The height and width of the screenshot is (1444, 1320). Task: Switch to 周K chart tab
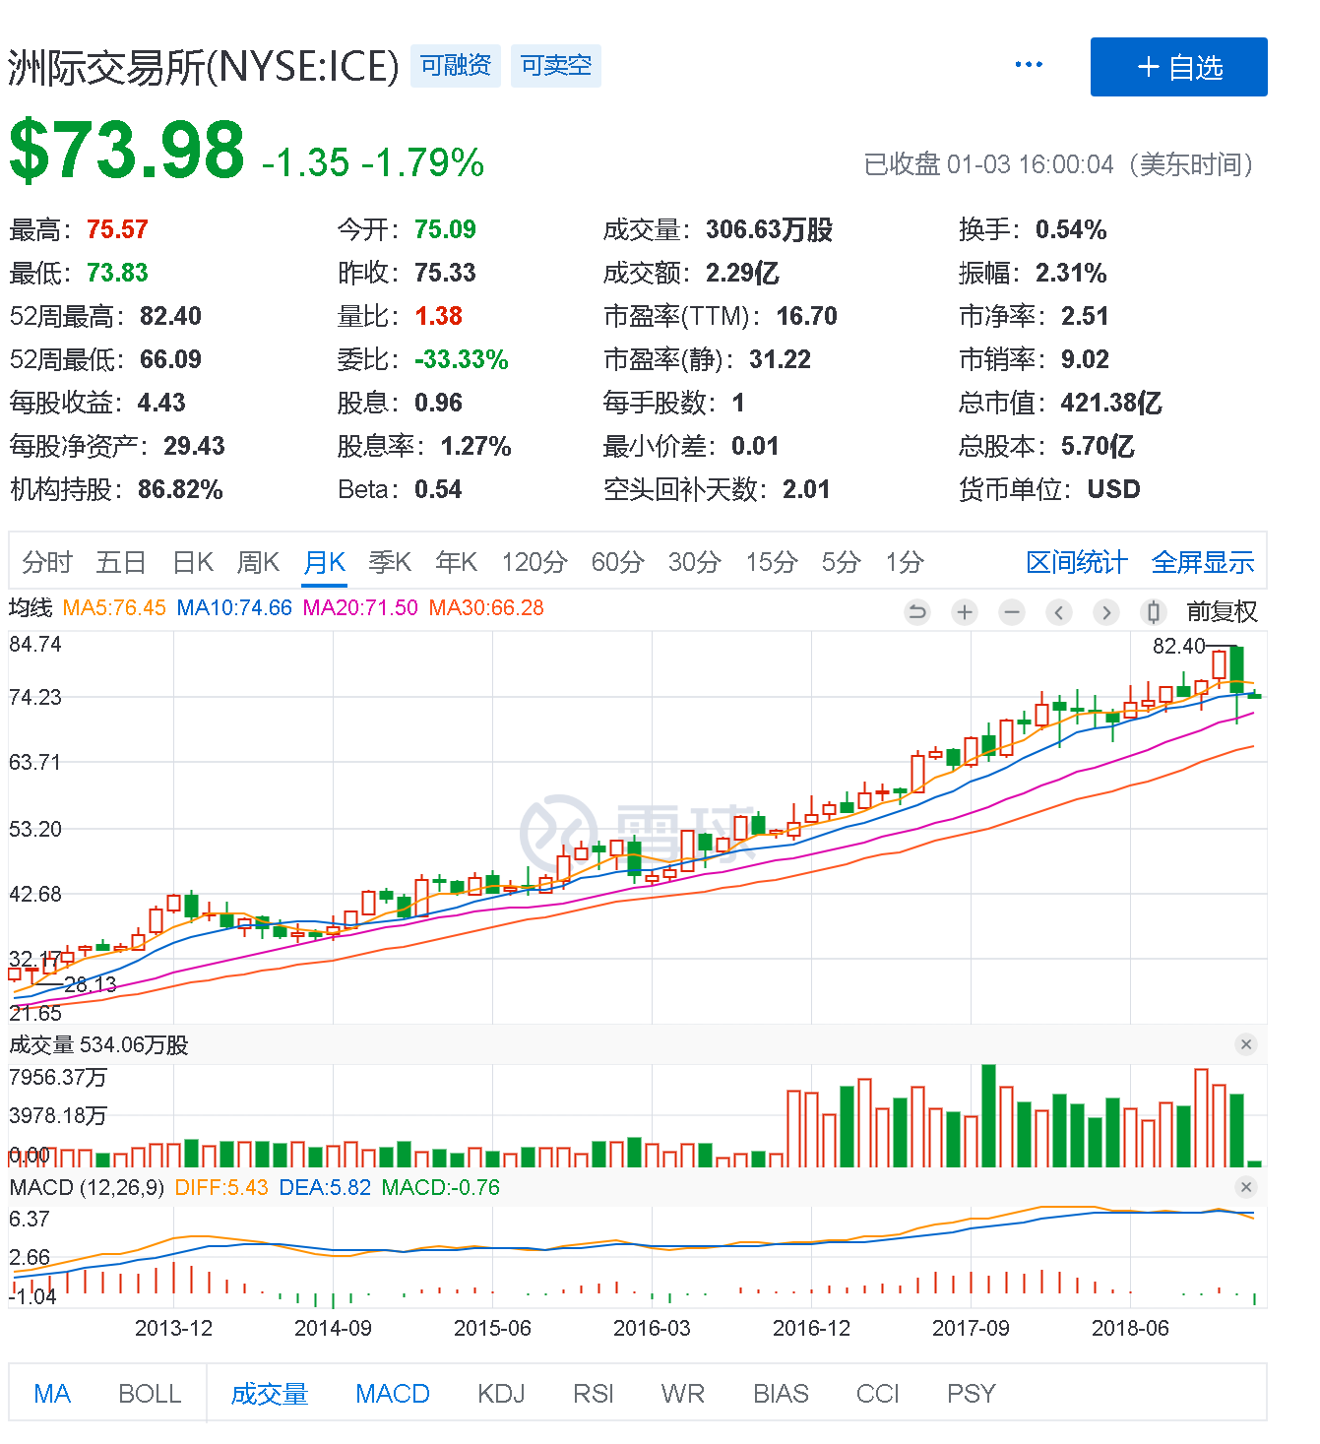click(259, 562)
